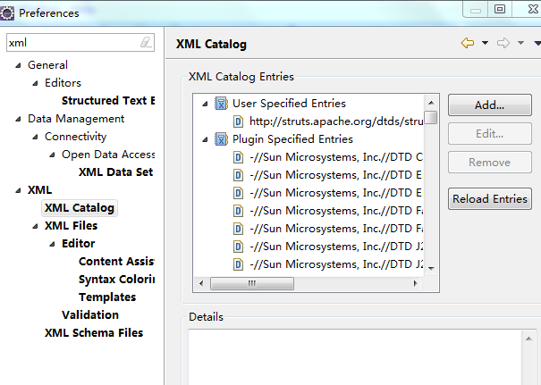Click DTD icon of last visible Sun entry
This screenshot has width=541, height=385.
238,264
